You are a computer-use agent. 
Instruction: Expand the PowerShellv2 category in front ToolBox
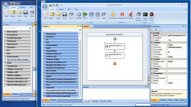click(x=44, y=45)
